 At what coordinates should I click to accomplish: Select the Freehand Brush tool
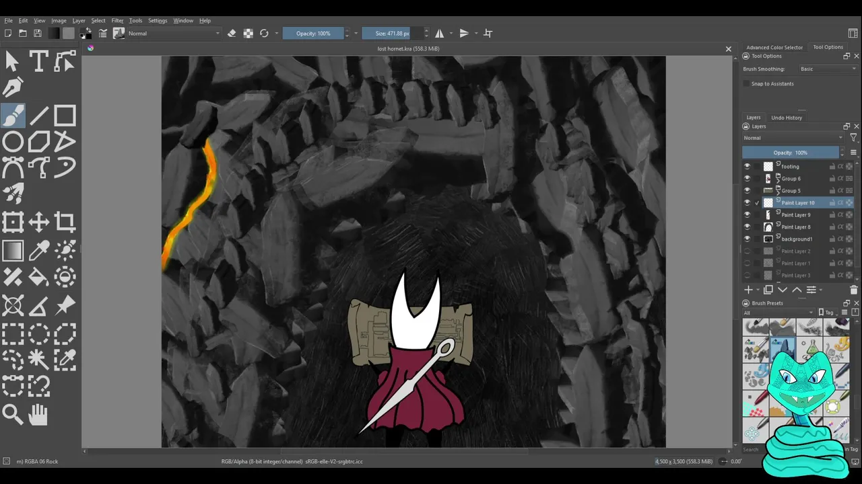click(12, 116)
